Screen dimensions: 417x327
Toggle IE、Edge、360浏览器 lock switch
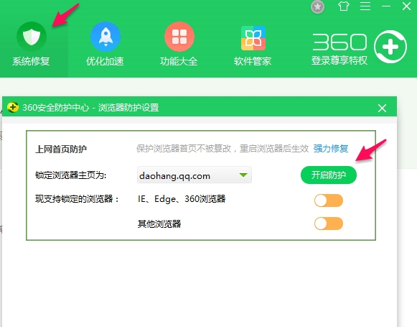point(329,201)
